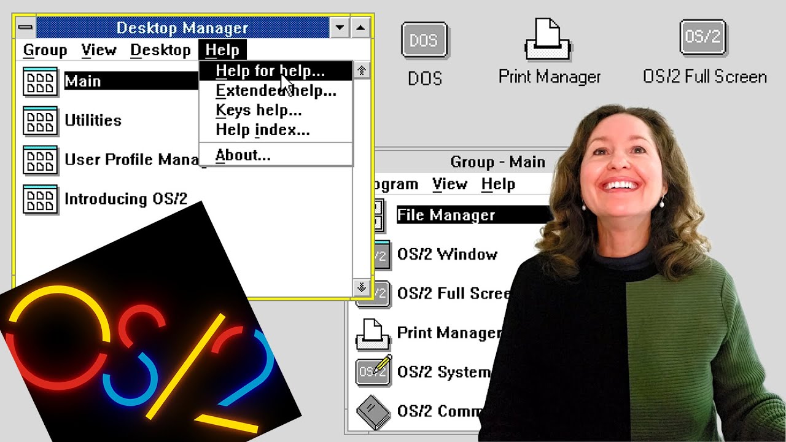Screen dimensions: 786x442
Task: Select OS/2 Full Screen entry in Group - Main
Action: pyautogui.click(x=454, y=293)
